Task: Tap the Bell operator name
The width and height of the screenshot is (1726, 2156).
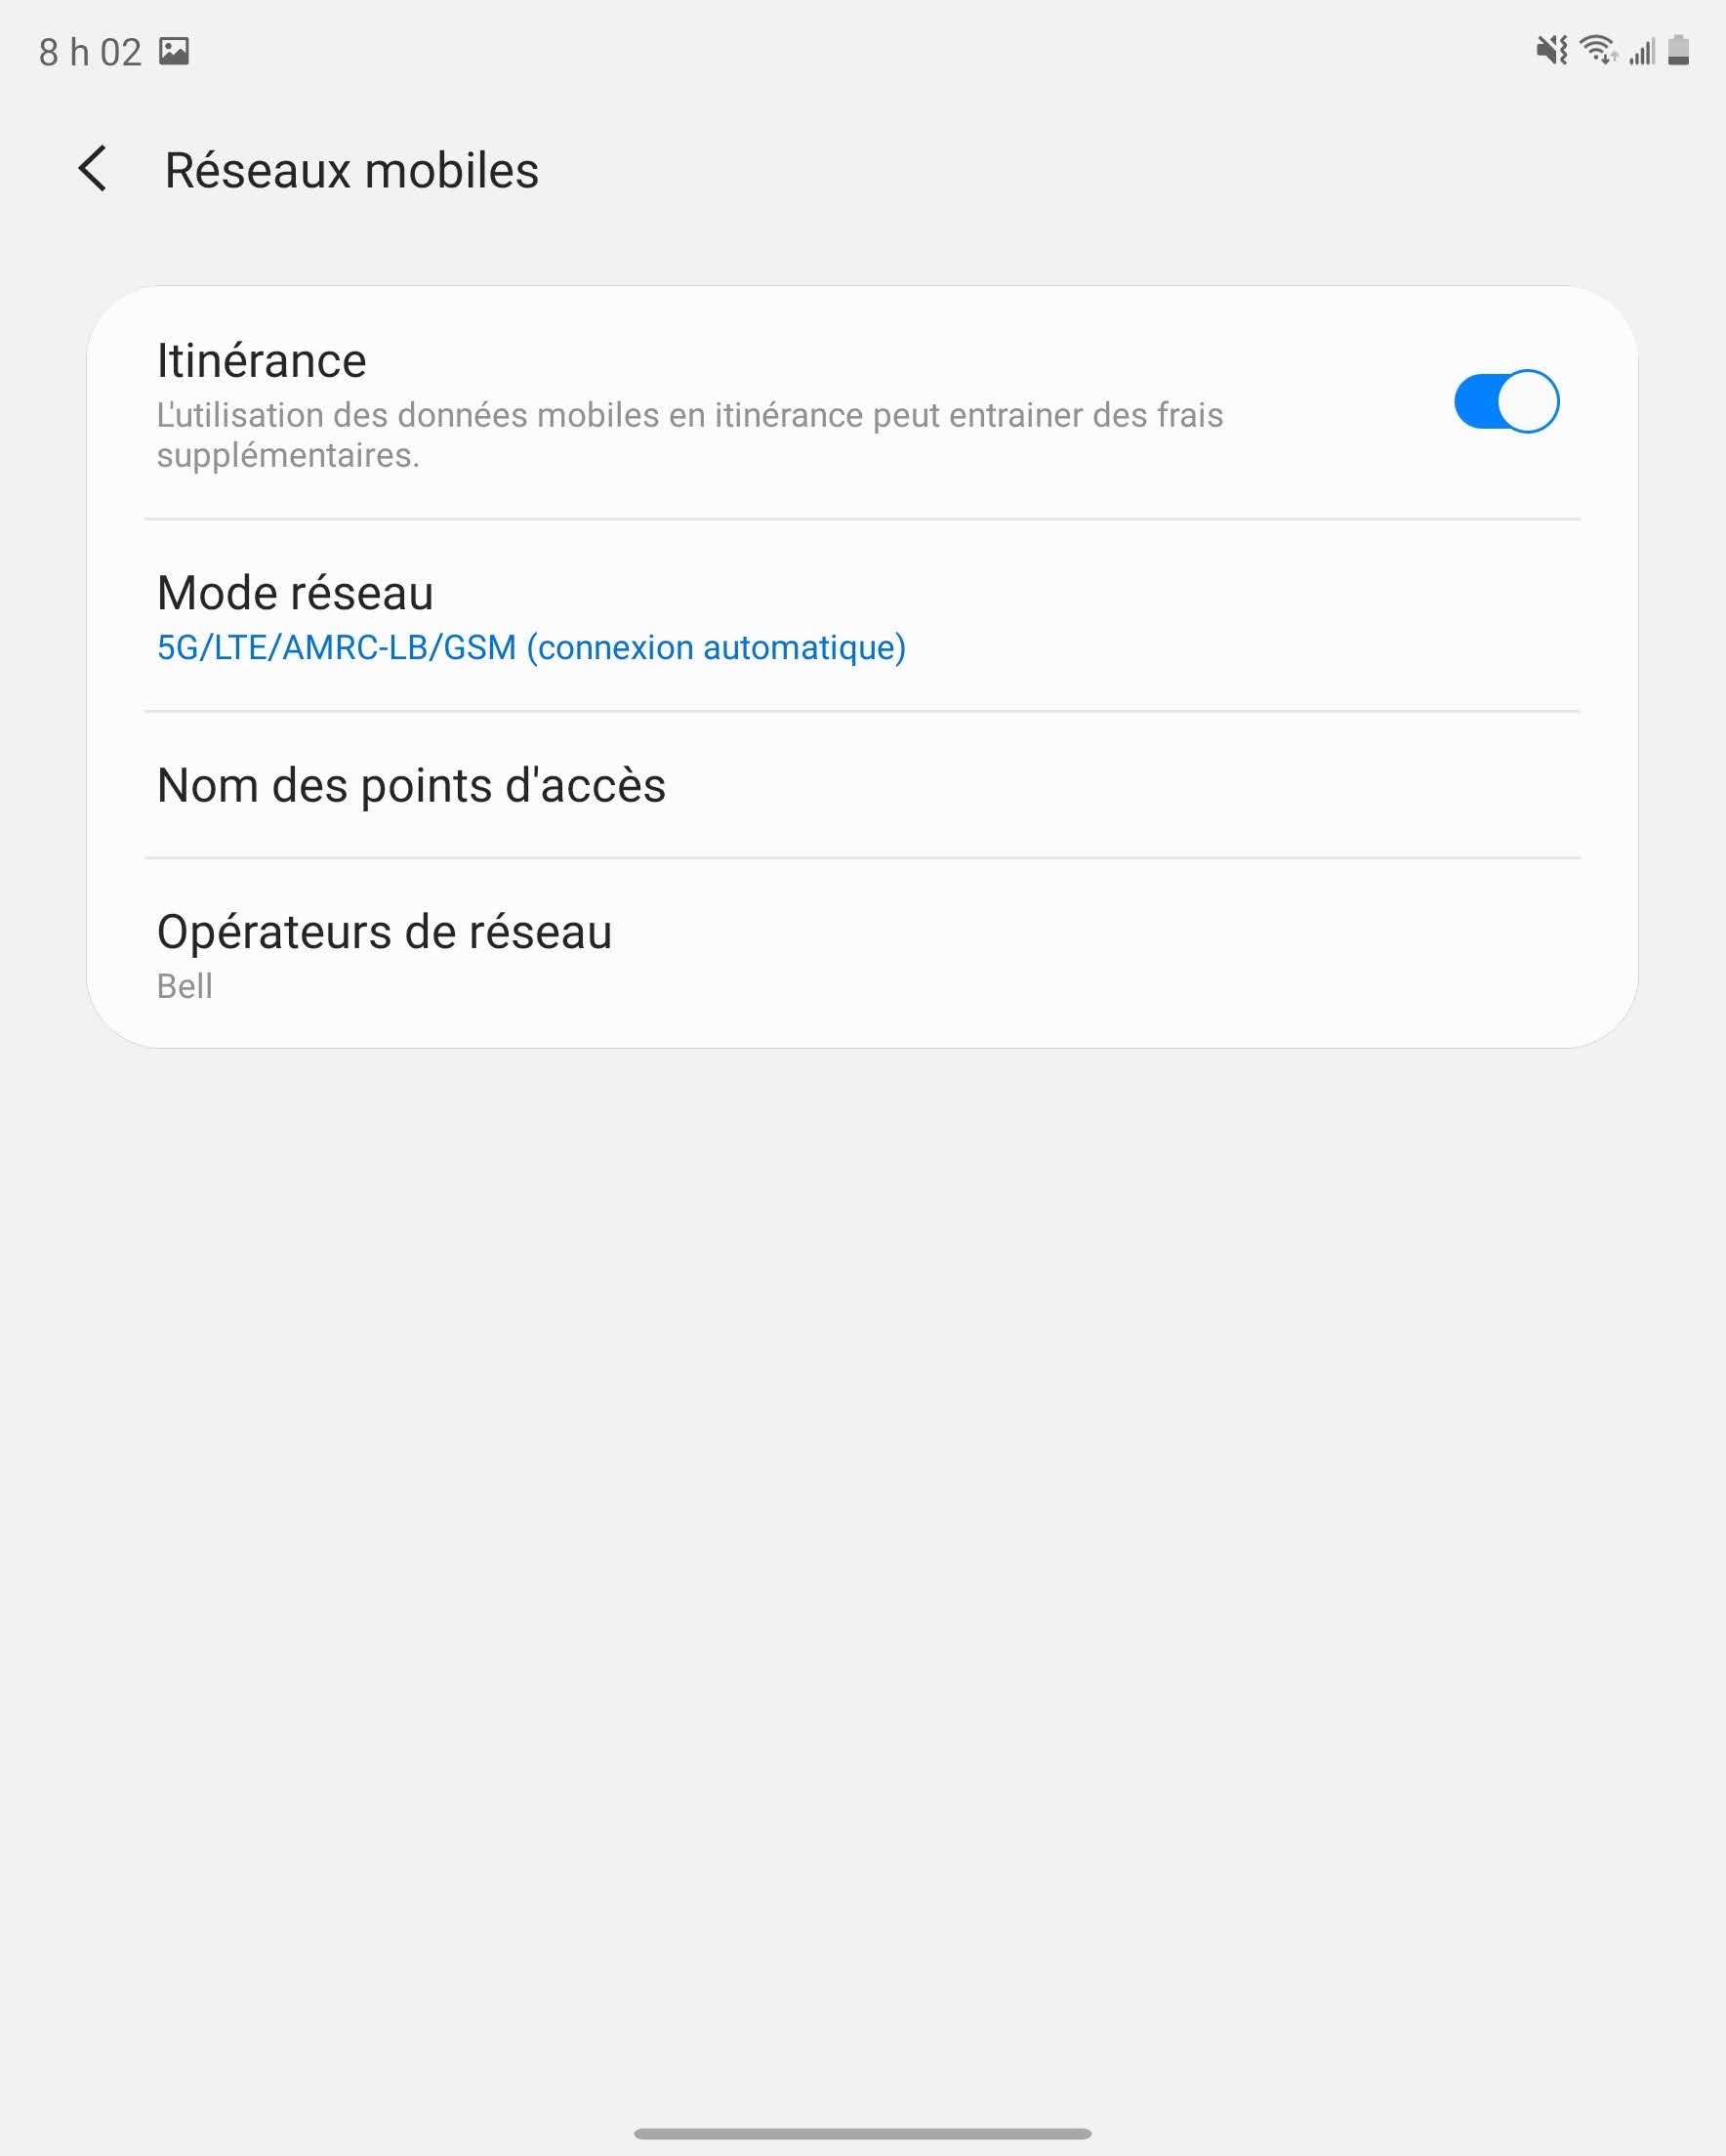Action: pyautogui.click(x=185, y=986)
